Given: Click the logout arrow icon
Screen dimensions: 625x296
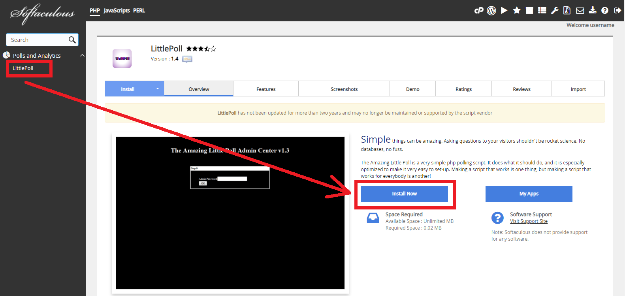Looking at the screenshot, I should (617, 11).
